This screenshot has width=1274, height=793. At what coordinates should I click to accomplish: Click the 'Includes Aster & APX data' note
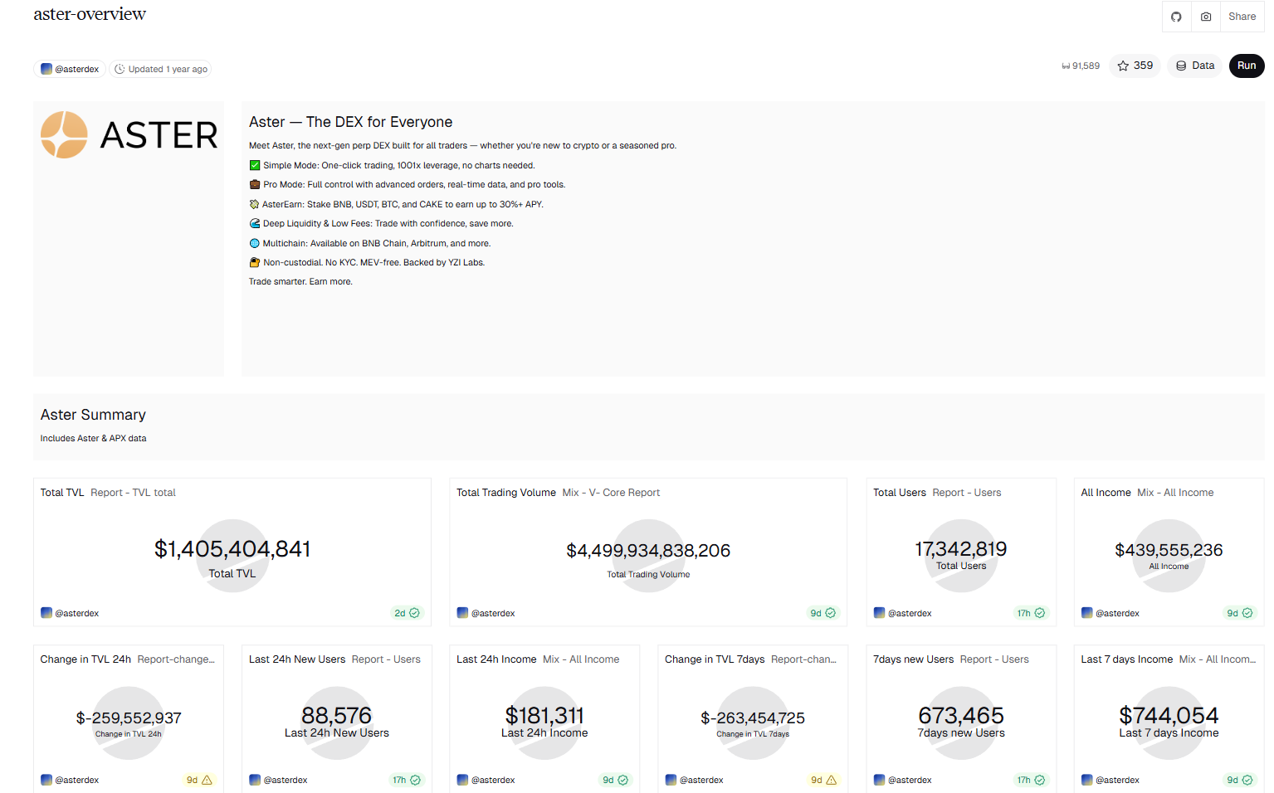tap(94, 438)
